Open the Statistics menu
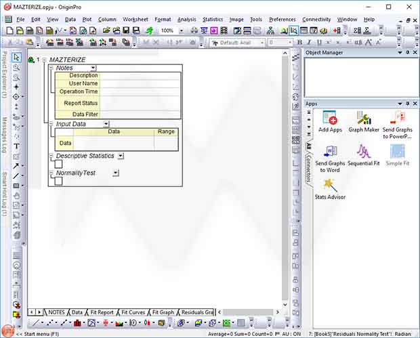The width and height of the screenshot is (420, 338). [x=213, y=19]
